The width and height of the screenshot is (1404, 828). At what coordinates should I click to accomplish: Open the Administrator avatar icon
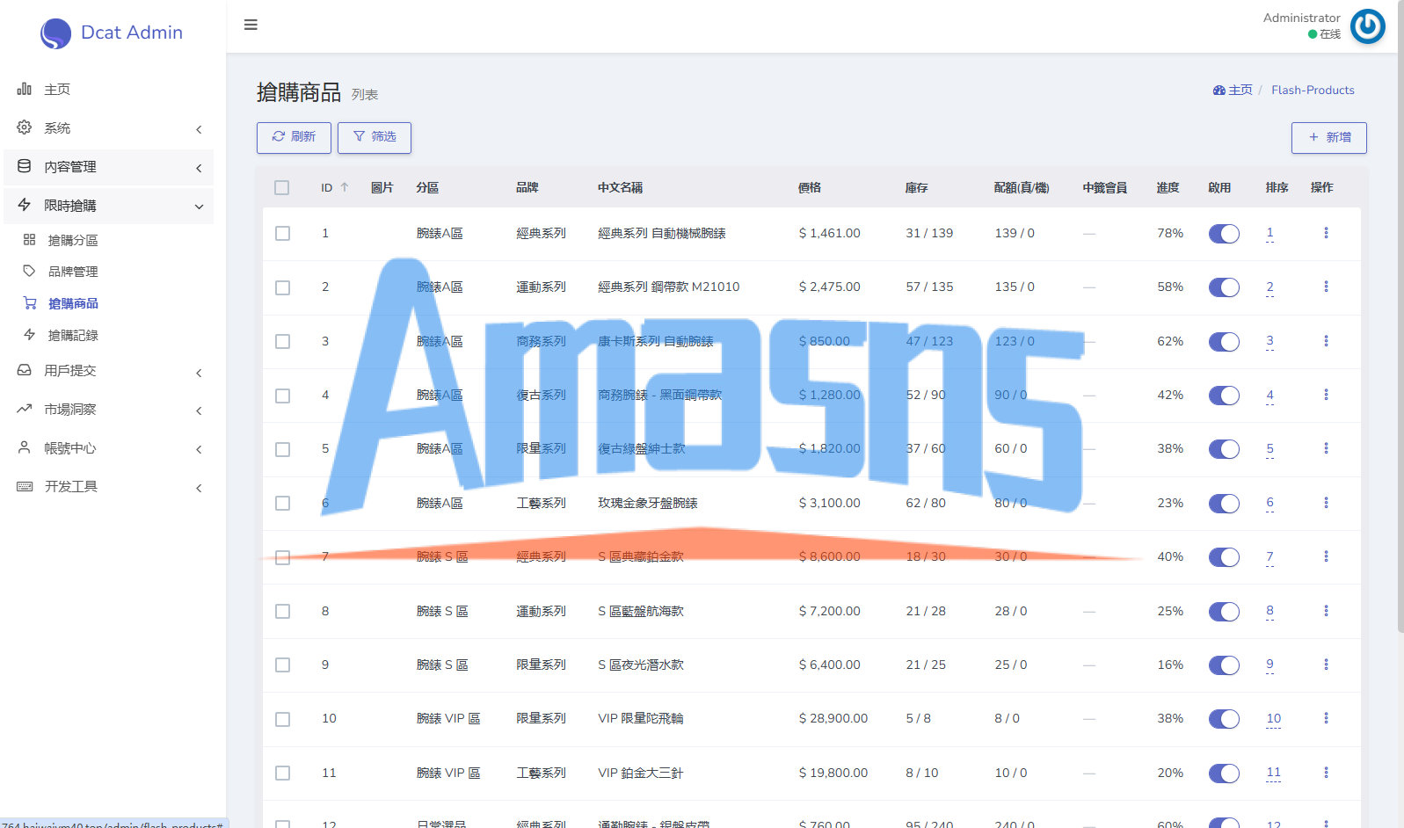click(1367, 26)
